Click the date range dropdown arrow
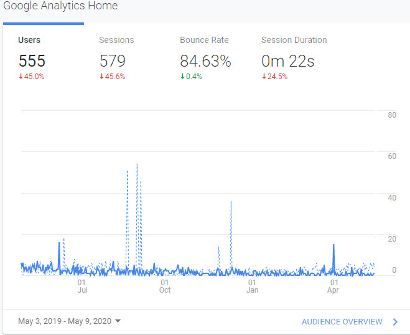 tap(118, 321)
